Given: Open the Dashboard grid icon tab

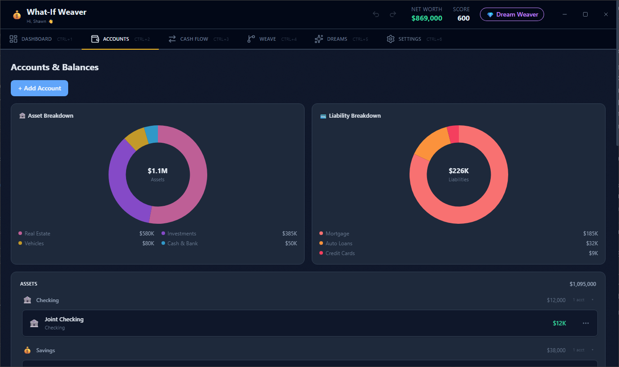Looking at the screenshot, I should click(x=13, y=39).
